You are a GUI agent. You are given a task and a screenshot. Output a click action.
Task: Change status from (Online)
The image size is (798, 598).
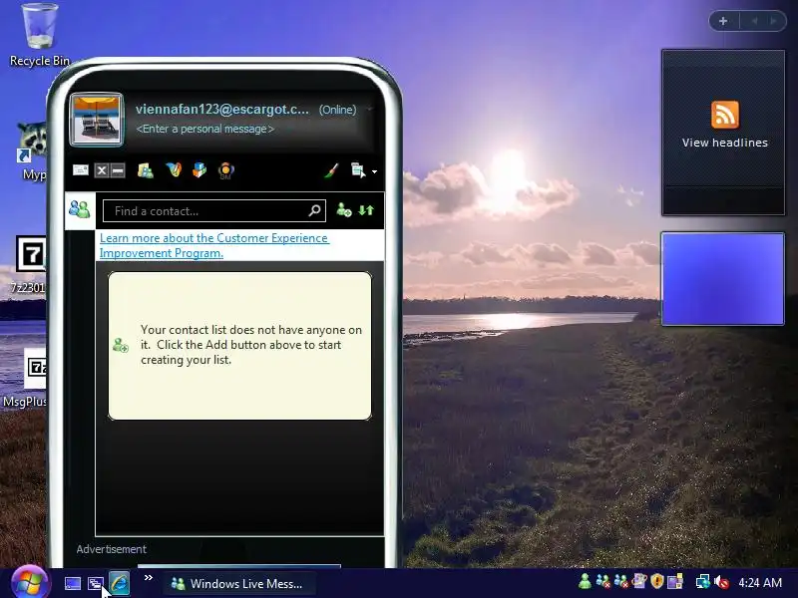point(337,110)
